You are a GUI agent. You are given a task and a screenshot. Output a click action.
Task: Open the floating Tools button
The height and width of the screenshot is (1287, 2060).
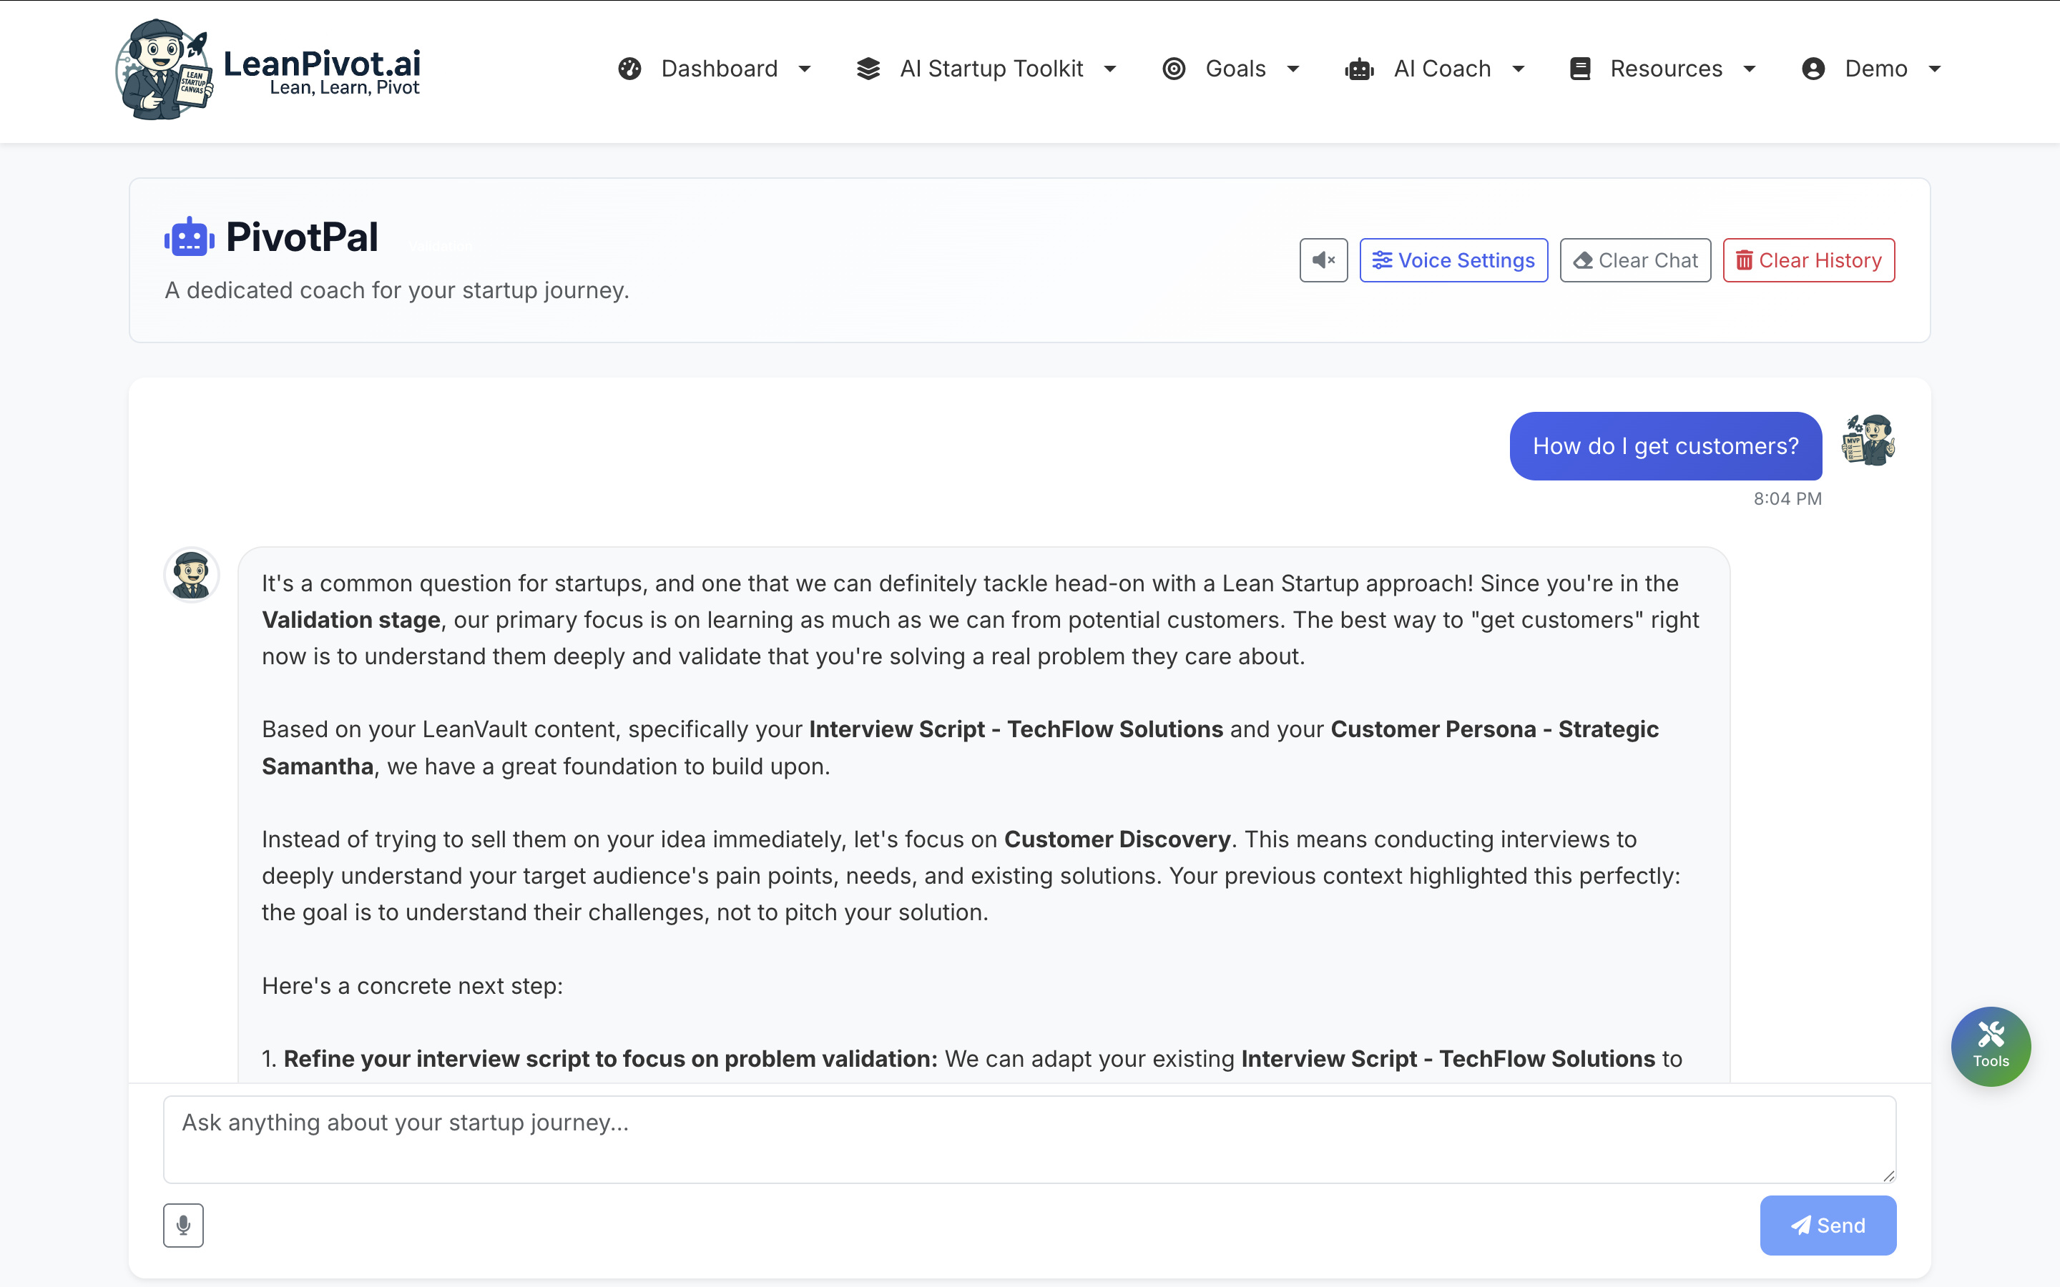tap(1990, 1046)
